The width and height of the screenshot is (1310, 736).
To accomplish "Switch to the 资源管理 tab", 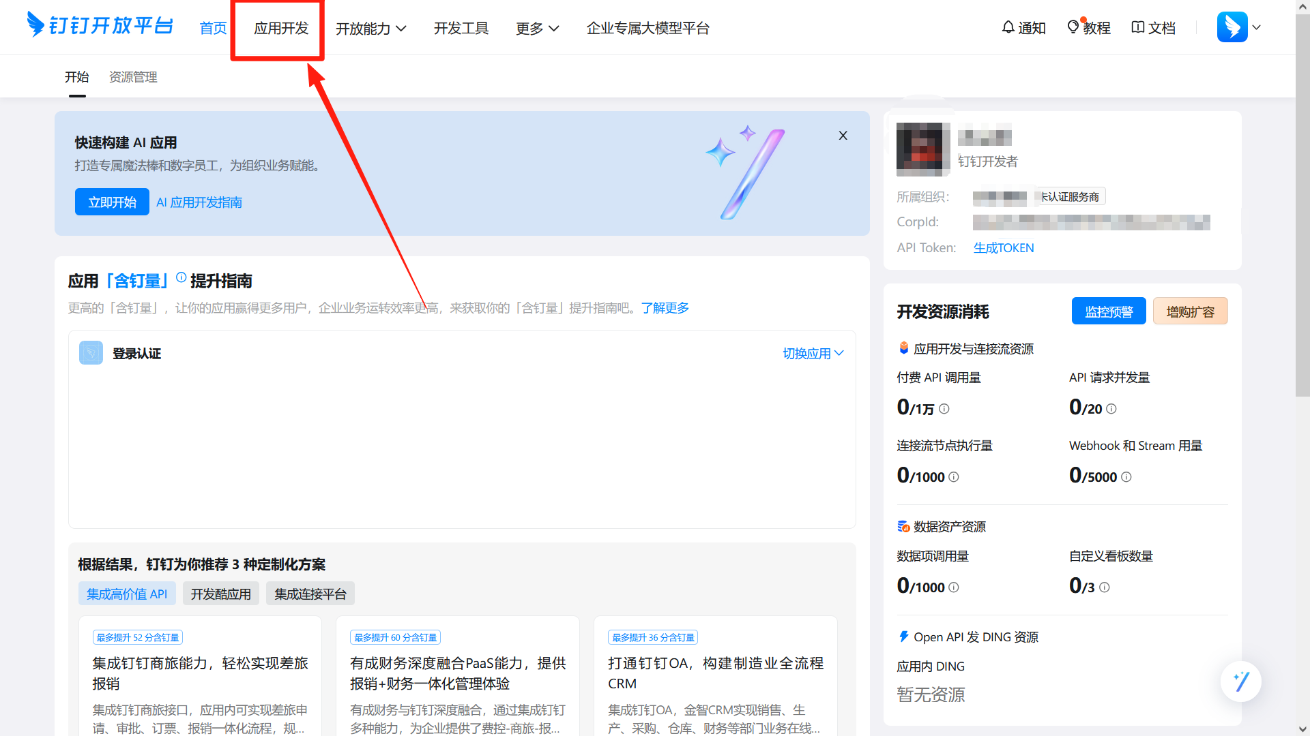I will pyautogui.click(x=133, y=77).
